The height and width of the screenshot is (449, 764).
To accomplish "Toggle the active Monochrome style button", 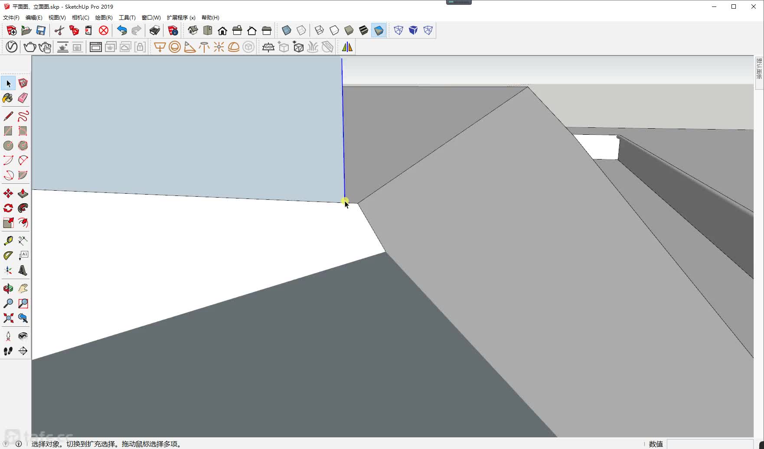I will point(379,30).
